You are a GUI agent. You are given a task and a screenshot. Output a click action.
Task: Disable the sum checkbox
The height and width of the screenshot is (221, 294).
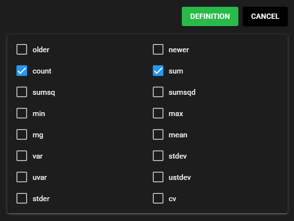pyautogui.click(x=158, y=71)
